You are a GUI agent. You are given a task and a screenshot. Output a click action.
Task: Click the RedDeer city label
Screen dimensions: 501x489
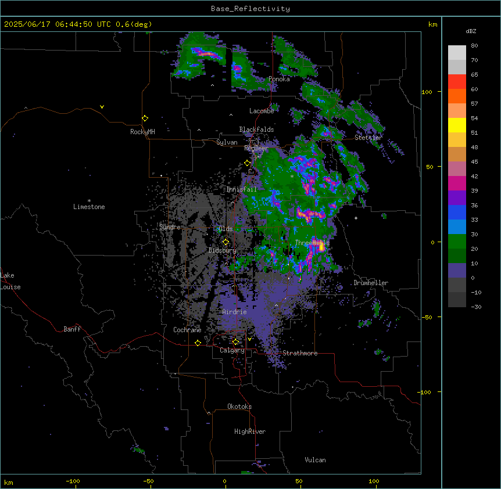click(x=256, y=148)
